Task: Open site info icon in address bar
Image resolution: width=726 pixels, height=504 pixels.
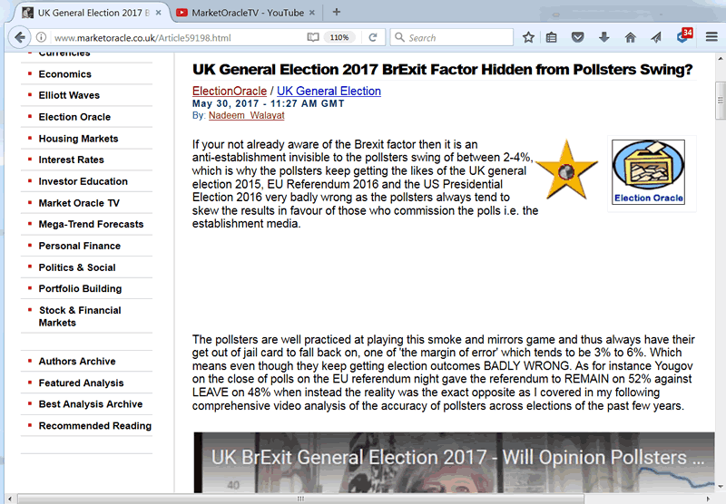Action: (x=41, y=37)
